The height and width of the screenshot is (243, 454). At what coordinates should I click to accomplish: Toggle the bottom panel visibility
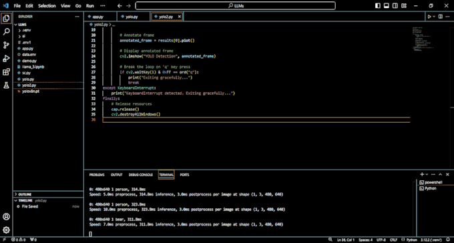tap(387, 6)
